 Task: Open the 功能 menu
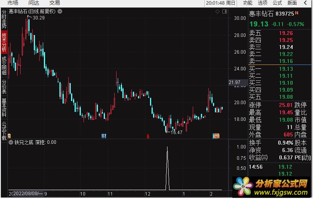coord(248,3)
